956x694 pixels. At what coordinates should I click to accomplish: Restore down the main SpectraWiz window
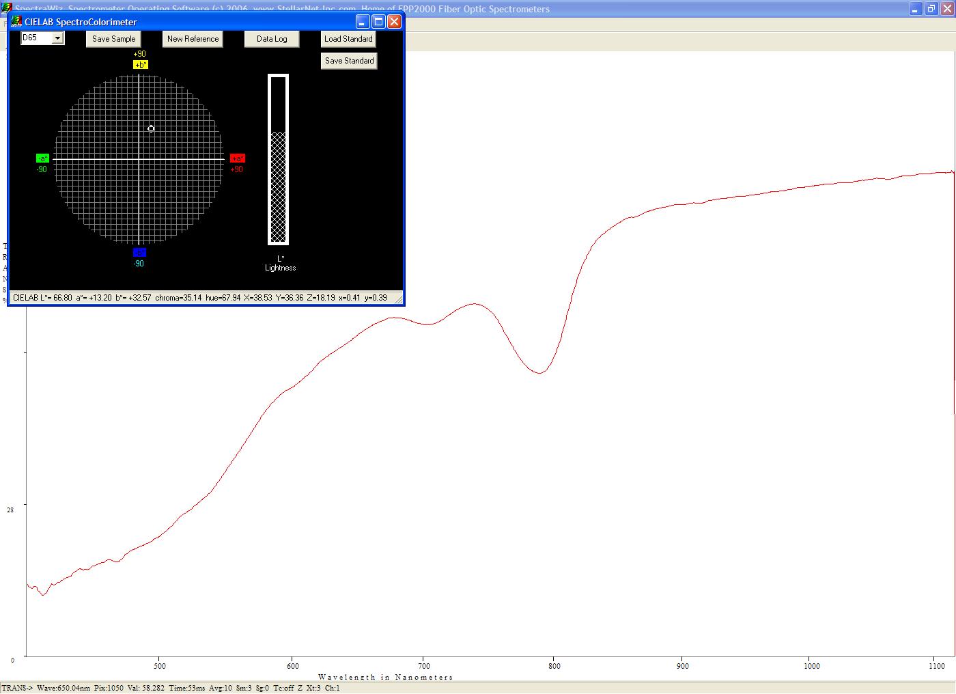point(931,9)
